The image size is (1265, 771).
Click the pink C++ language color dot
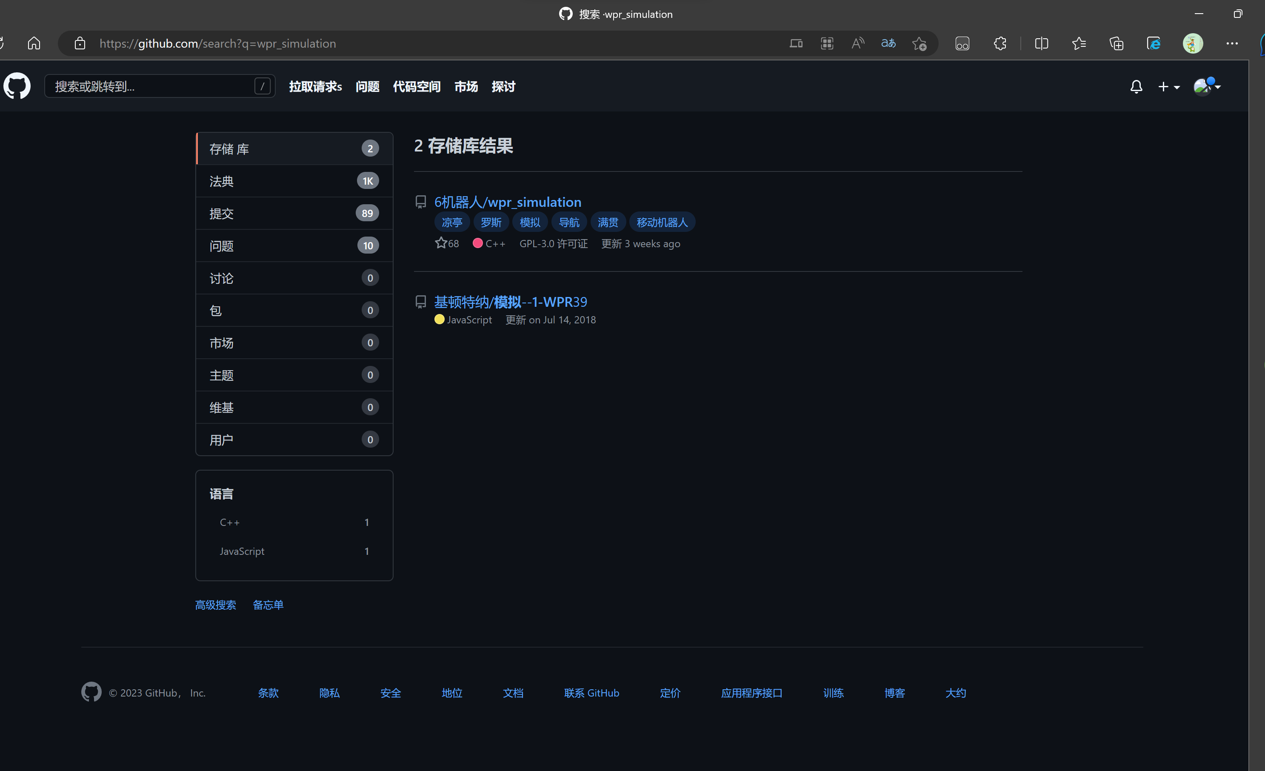[x=477, y=243]
